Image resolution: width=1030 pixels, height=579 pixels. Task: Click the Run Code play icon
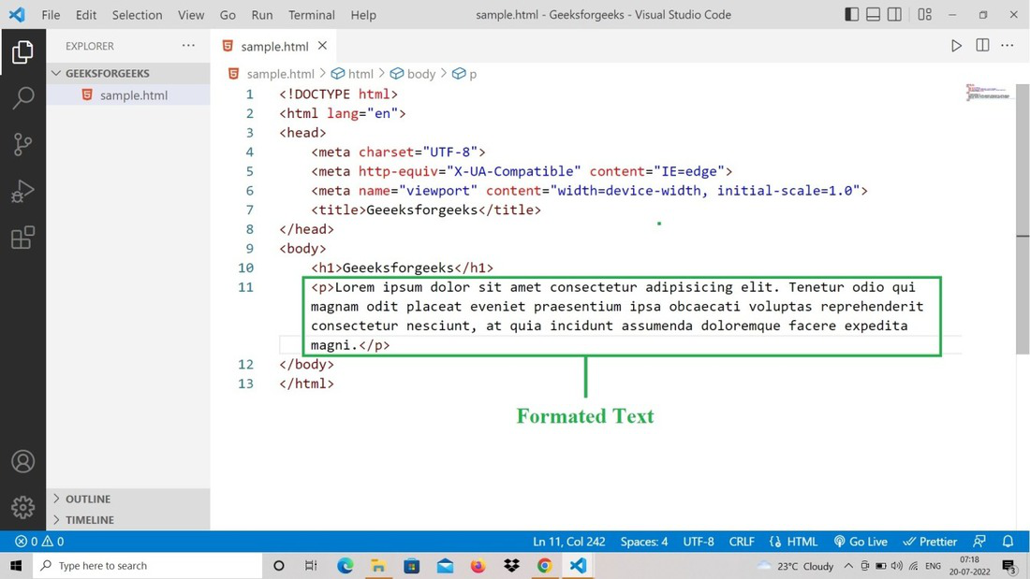pos(956,46)
